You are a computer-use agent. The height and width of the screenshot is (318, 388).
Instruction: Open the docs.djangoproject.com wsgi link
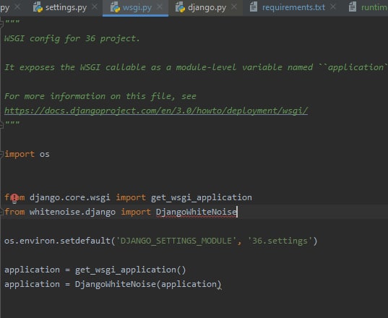pos(156,111)
